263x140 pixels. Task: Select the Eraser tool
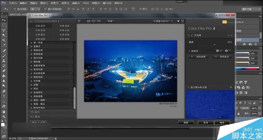4,71
